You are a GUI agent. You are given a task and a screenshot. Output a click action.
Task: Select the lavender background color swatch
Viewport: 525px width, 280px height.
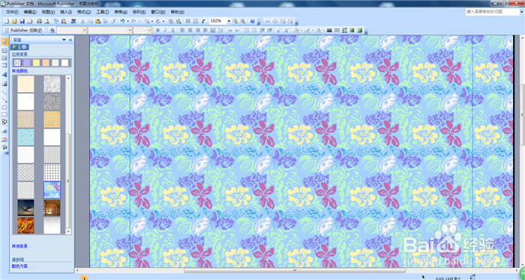click(x=27, y=63)
